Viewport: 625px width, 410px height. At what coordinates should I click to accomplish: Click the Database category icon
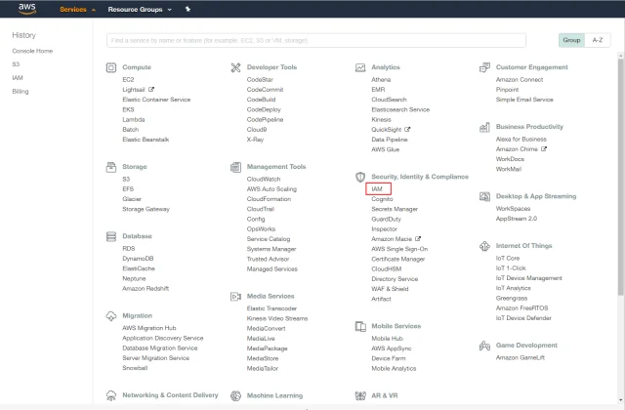pyautogui.click(x=111, y=236)
